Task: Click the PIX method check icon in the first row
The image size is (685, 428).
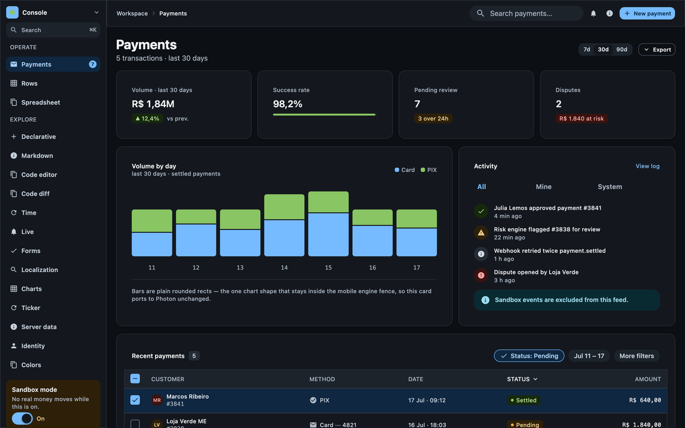Action: 313,401
